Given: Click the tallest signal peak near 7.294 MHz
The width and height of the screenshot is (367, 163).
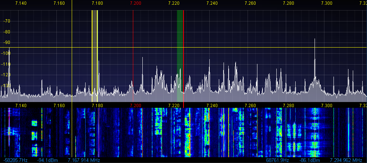Looking at the screenshot, I should [315, 40].
